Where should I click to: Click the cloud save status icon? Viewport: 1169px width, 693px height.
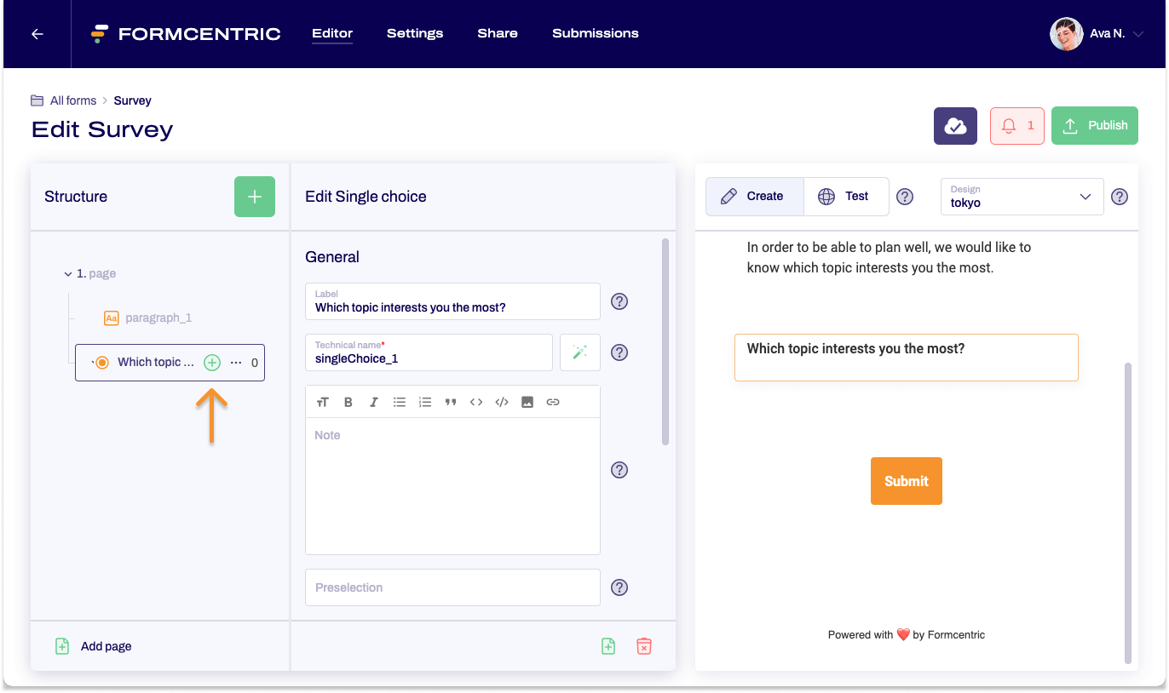click(x=955, y=126)
